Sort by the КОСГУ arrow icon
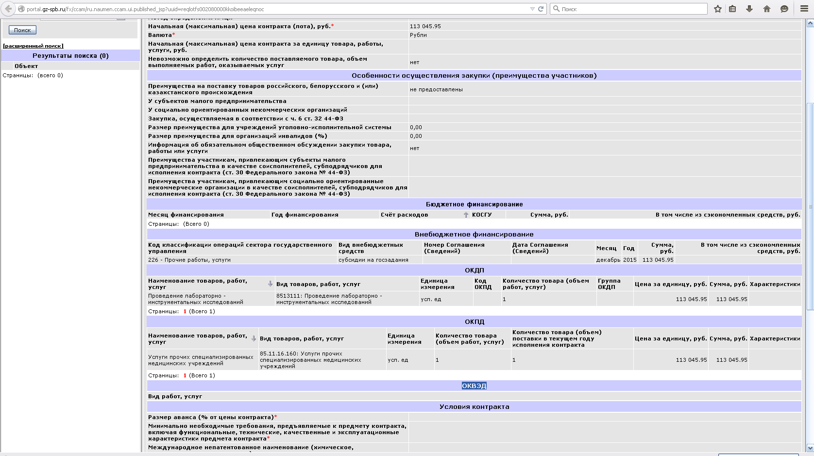The image size is (814, 456). [x=466, y=215]
